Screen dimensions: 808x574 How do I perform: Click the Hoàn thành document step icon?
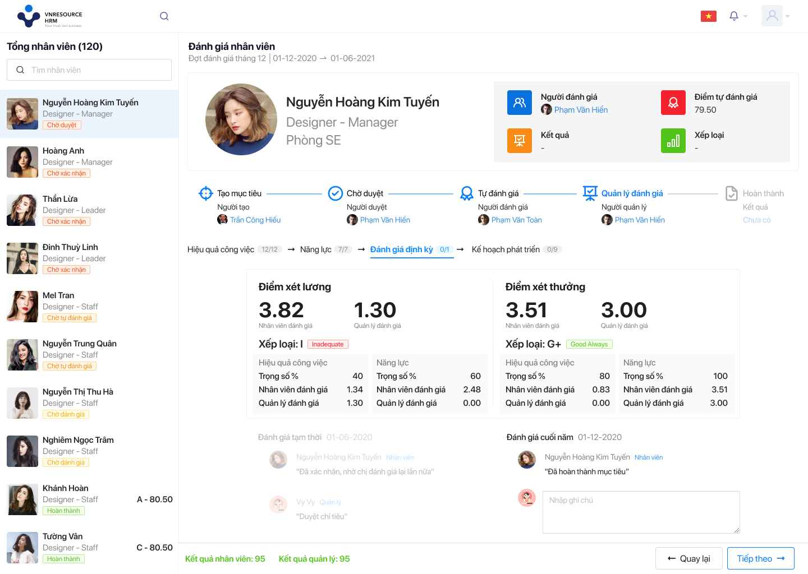pyautogui.click(x=731, y=193)
